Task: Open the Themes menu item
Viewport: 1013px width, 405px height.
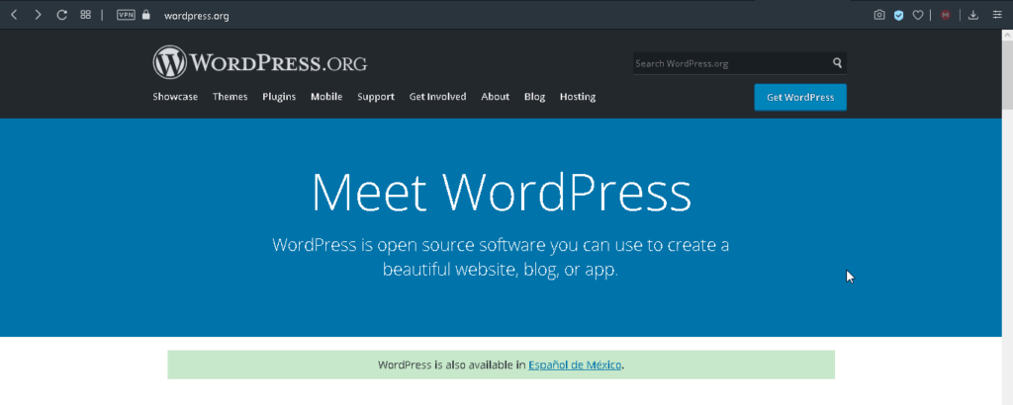Action: 230,97
